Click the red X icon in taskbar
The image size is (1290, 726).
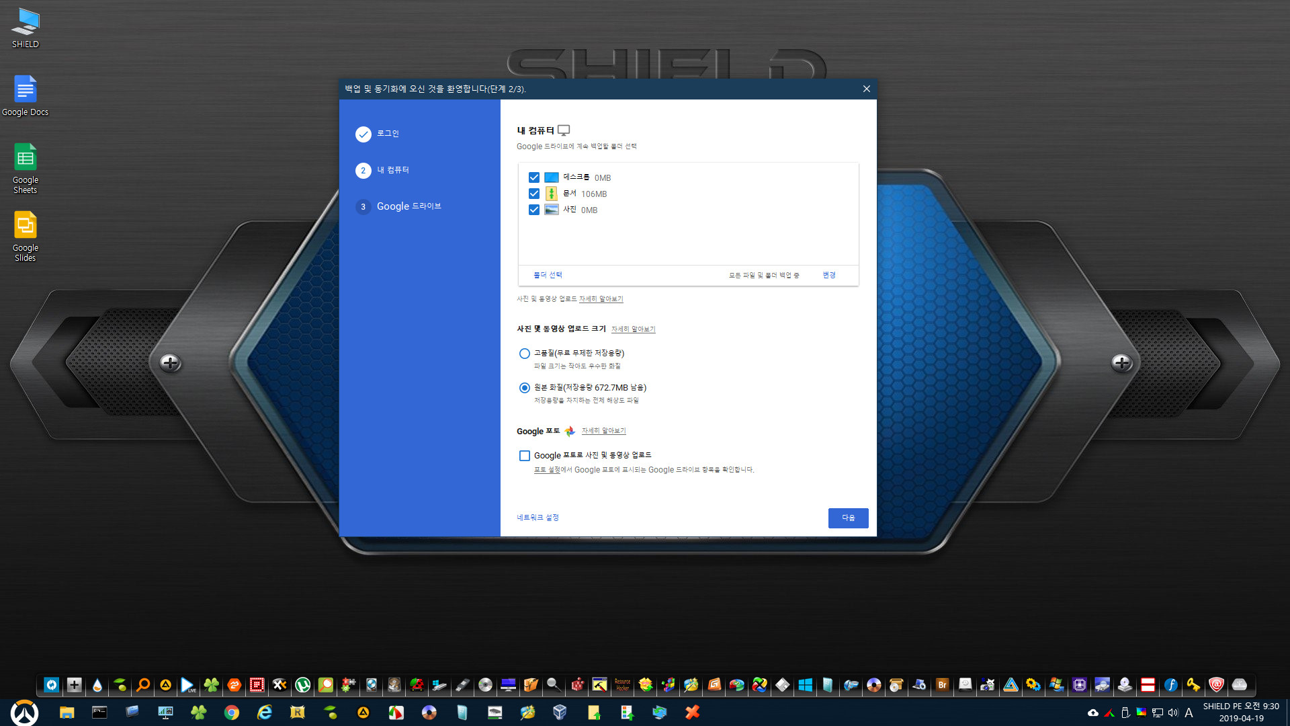(x=692, y=713)
